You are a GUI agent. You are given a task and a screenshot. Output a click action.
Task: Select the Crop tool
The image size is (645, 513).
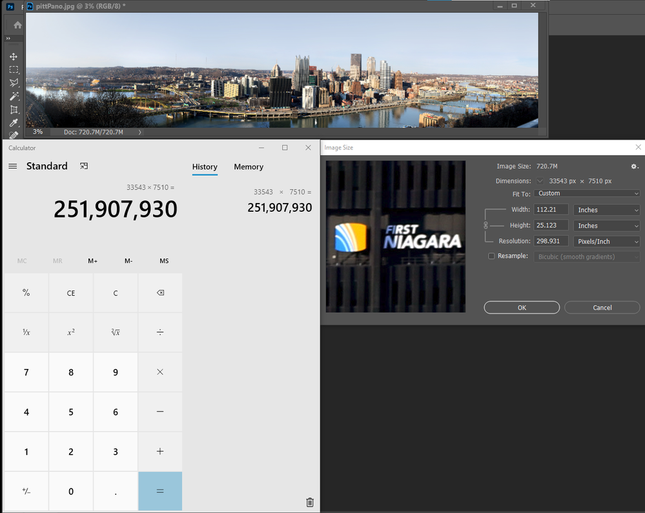point(14,110)
